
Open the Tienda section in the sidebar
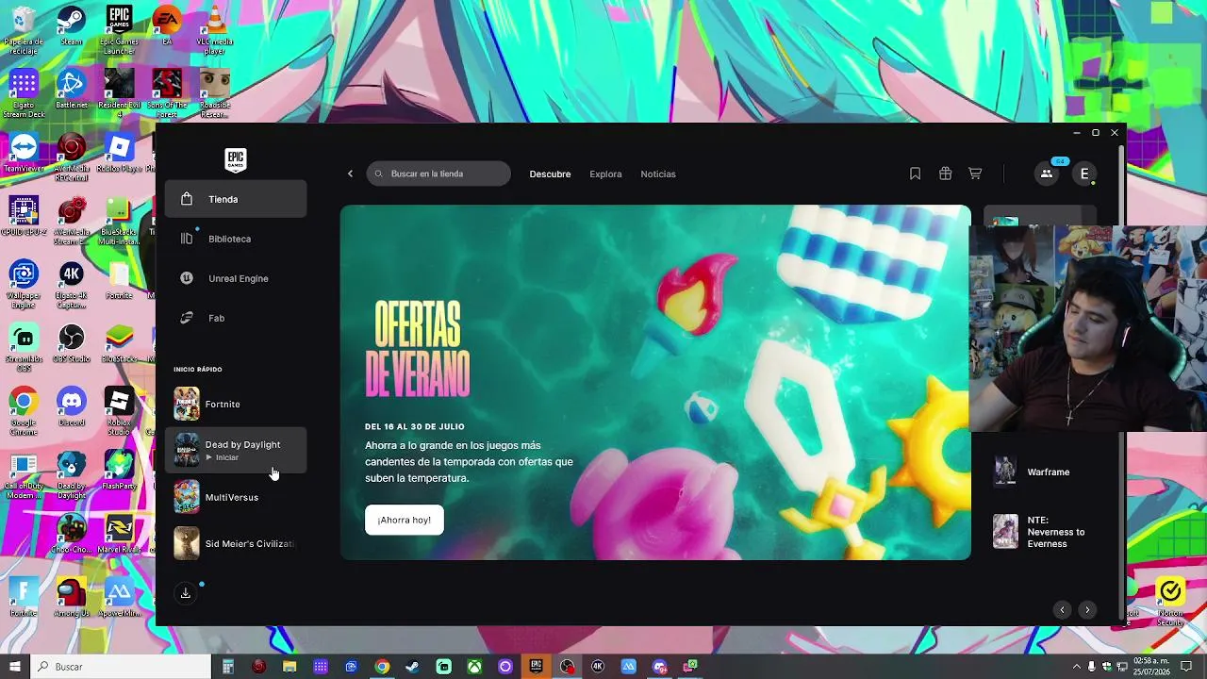click(236, 199)
